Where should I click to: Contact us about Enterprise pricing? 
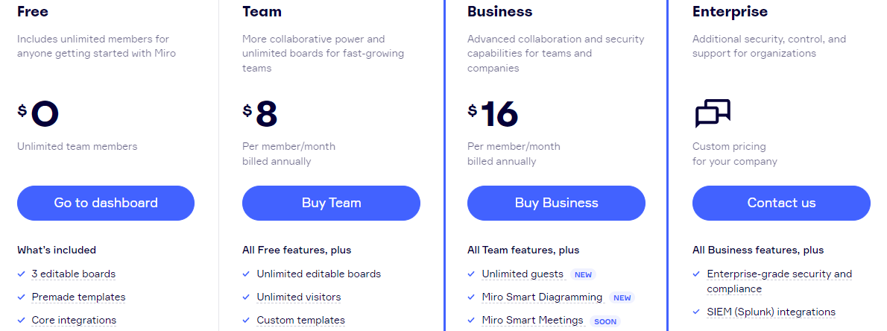[x=781, y=203]
